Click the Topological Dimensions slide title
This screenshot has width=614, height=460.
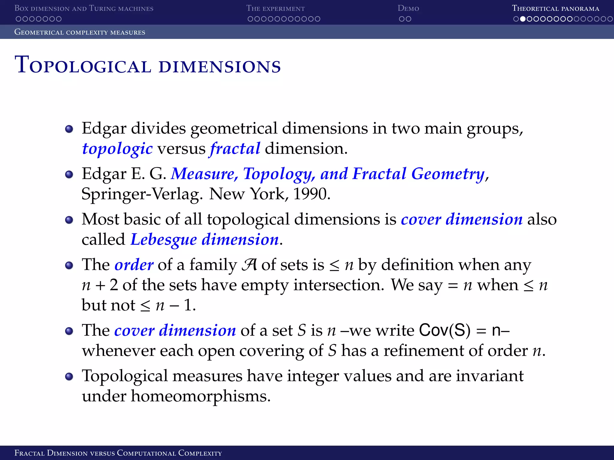pos(148,65)
